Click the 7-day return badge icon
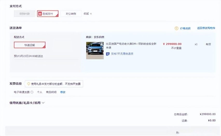 [x=108, y=54]
